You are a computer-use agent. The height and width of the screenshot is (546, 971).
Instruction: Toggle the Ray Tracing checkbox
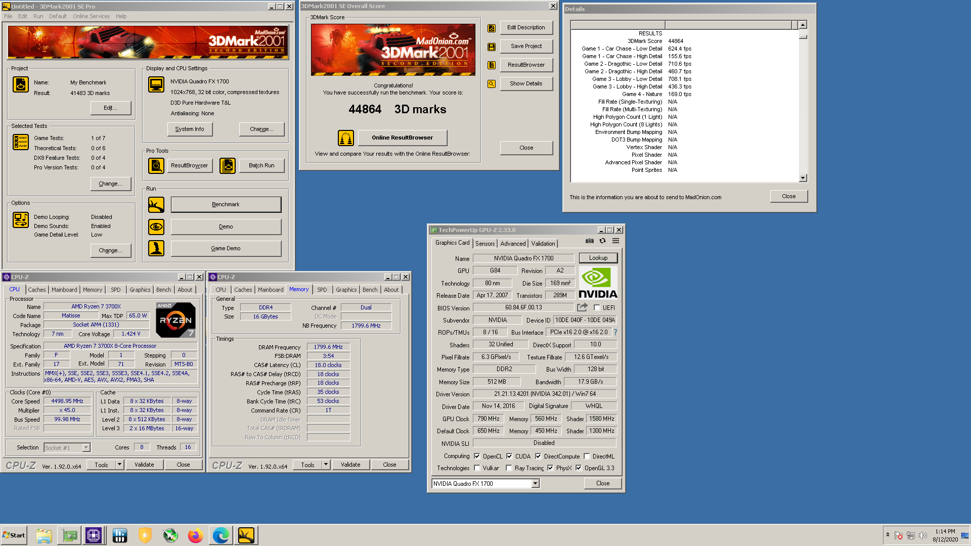tap(509, 468)
